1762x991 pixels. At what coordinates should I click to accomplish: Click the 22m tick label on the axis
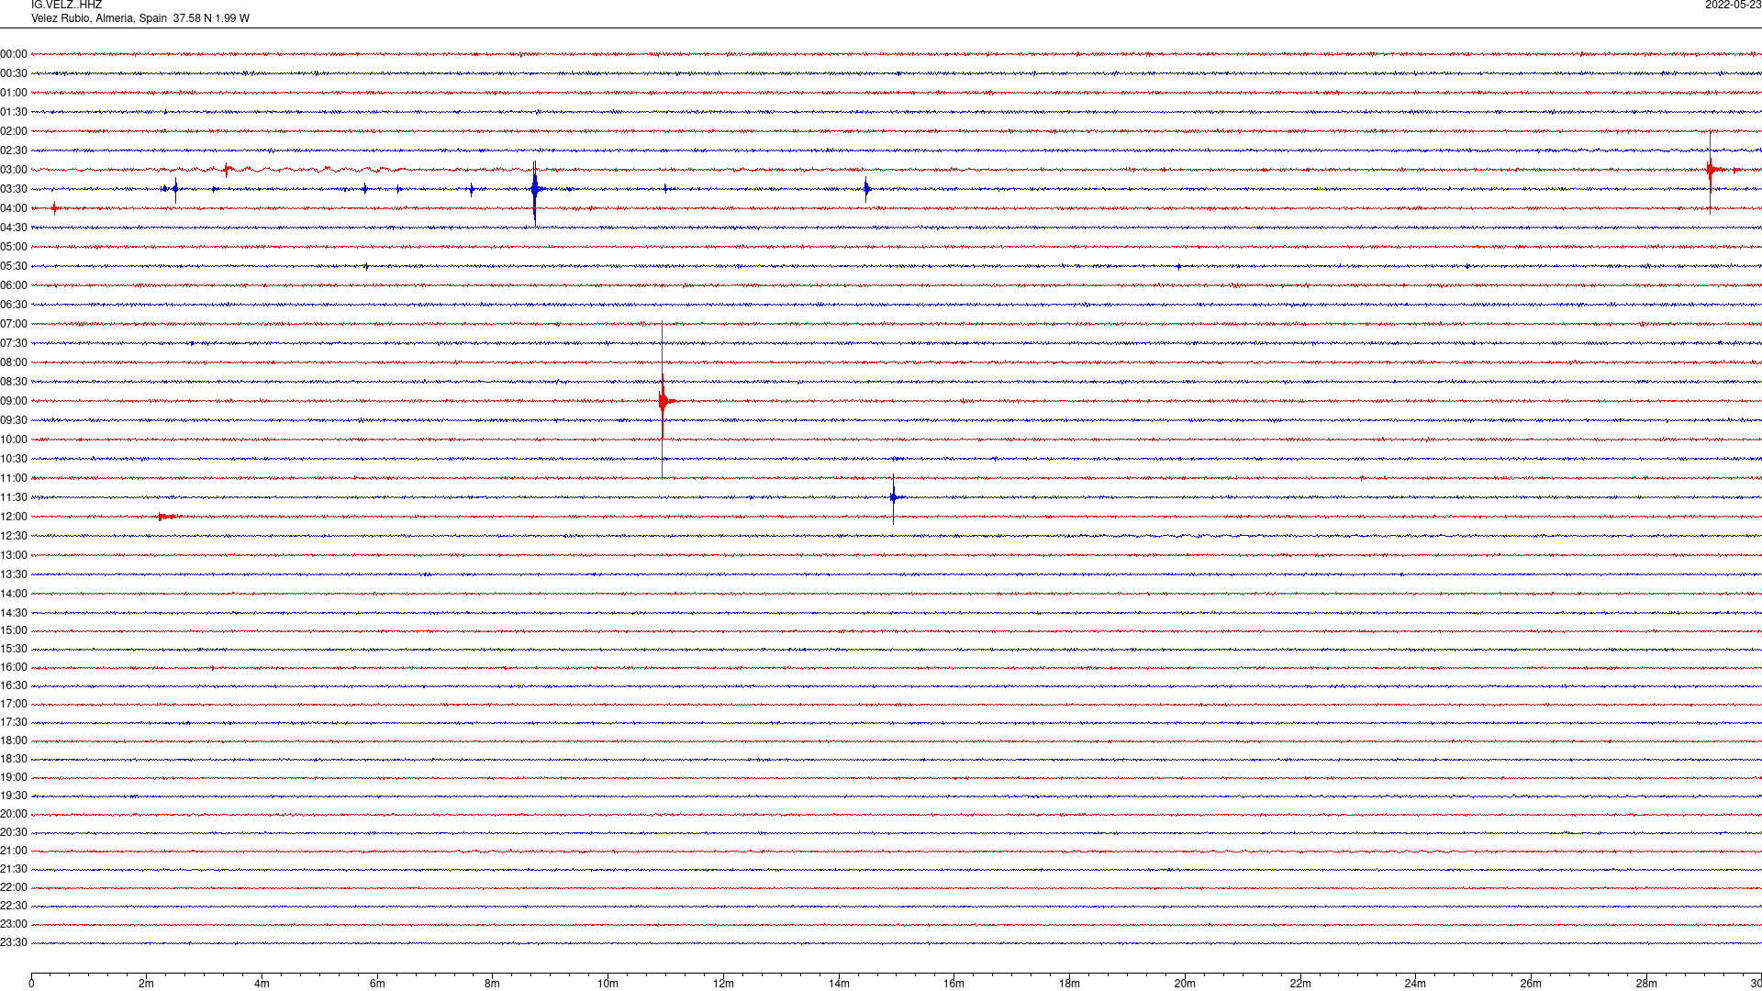coord(1300,984)
